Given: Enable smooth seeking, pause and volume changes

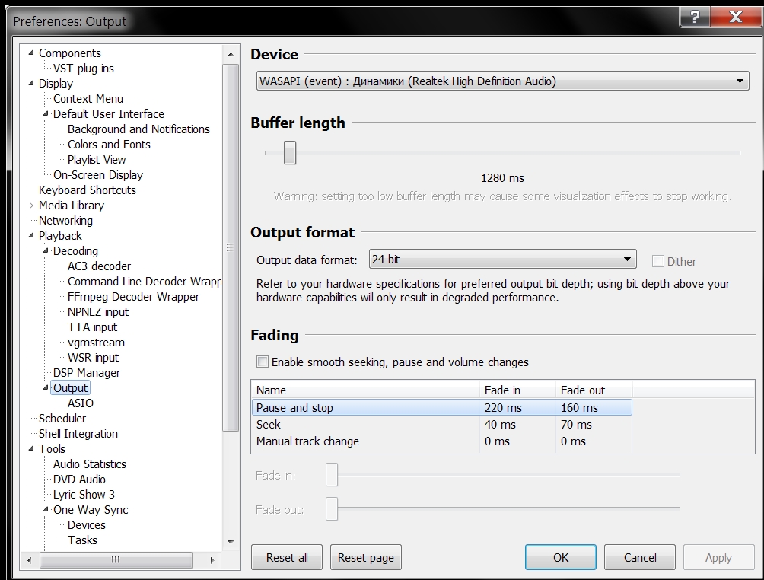Looking at the screenshot, I should point(263,362).
